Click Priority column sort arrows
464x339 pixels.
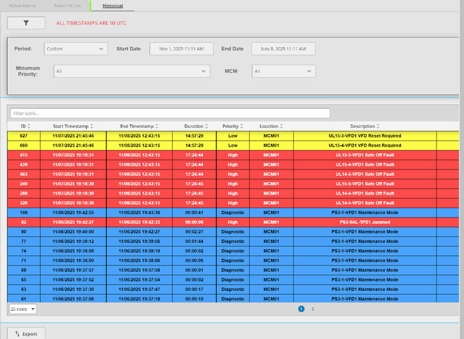242,127
